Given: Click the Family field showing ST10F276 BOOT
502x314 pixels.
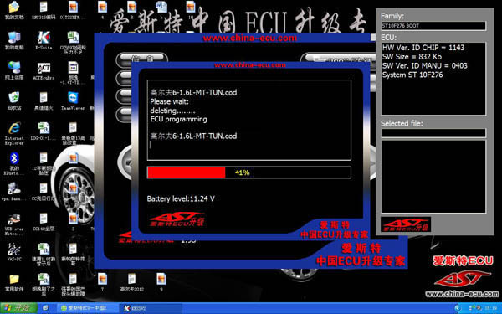Looking at the screenshot, I should tap(433, 26).
